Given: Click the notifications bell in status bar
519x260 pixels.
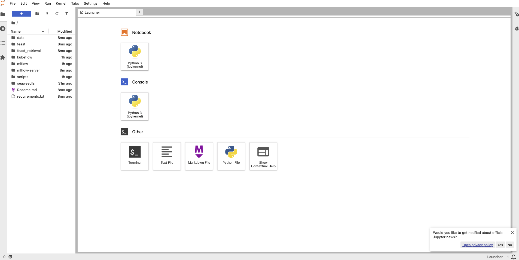Looking at the screenshot, I should 514,257.
